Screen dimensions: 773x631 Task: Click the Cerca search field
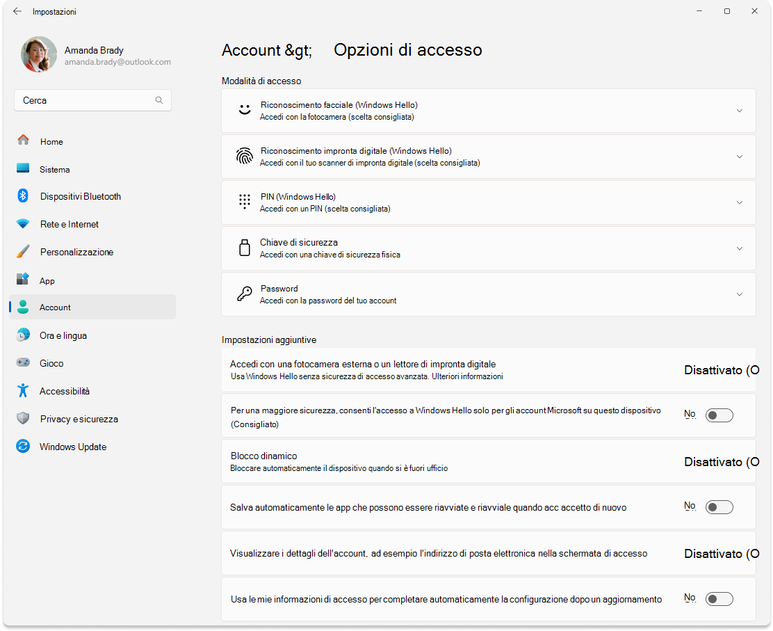92,100
